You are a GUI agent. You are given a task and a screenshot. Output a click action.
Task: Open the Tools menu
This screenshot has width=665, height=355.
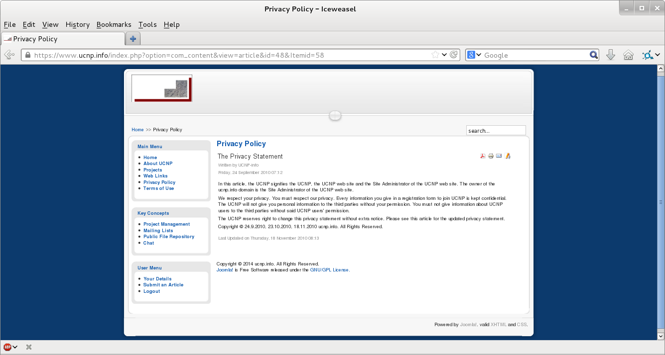(x=147, y=24)
